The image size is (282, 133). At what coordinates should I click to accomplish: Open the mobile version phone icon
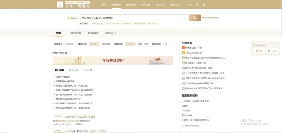coord(204,5)
